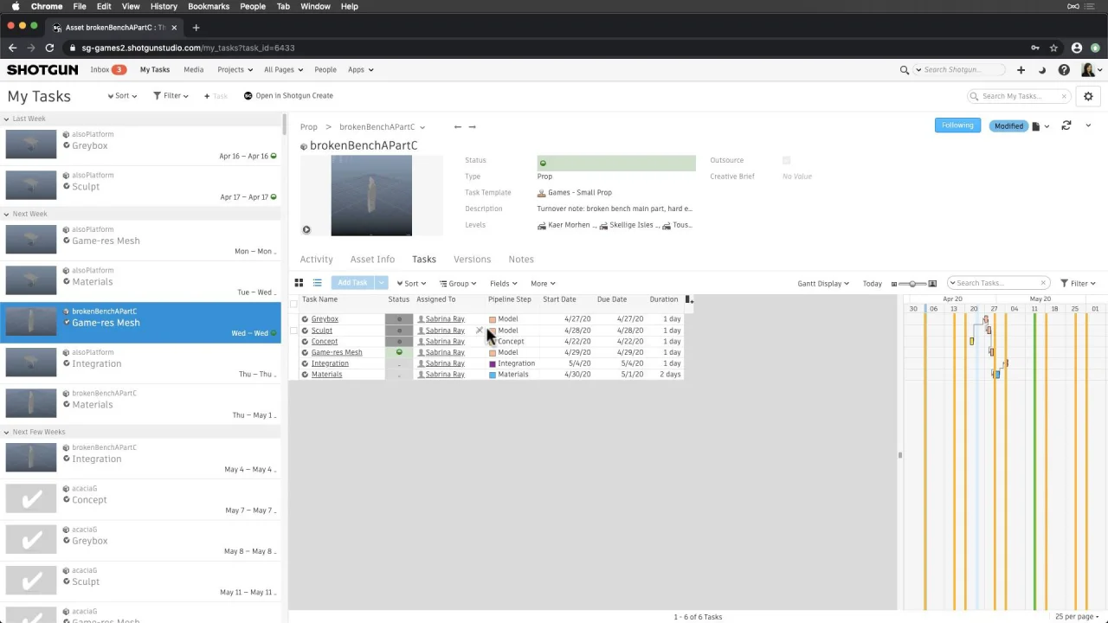Open the Media page in top navigation
This screenshot has width=1108, height=623.
click(193, 70)
